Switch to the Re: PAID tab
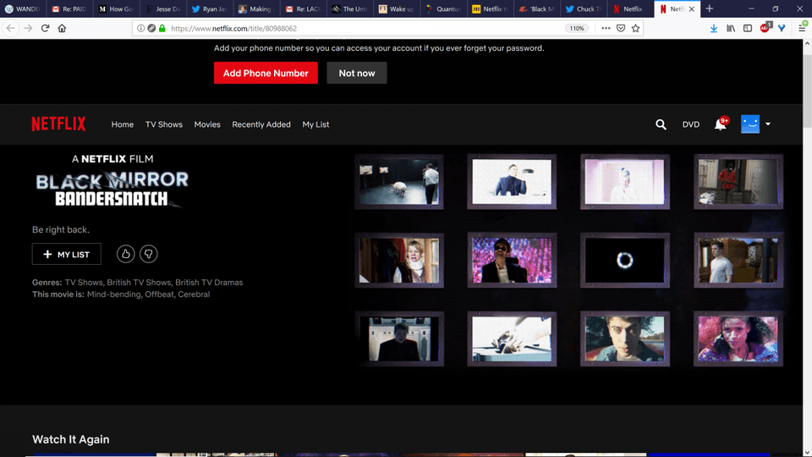The image size is (812, 457). 69,8
